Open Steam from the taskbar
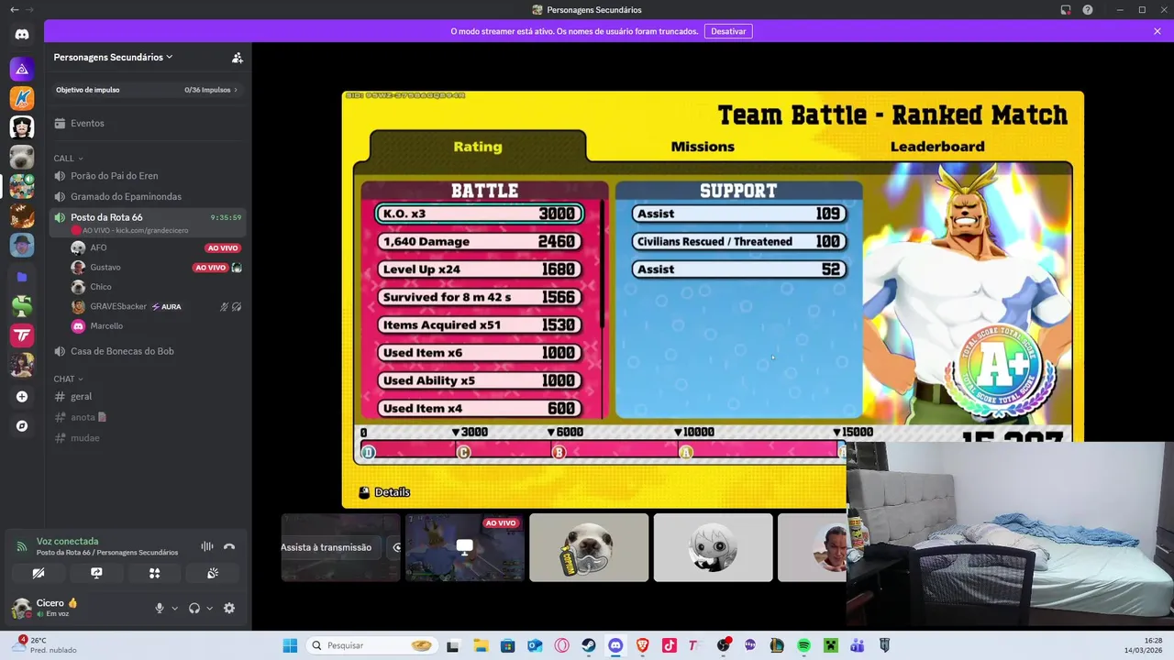1174x660 pixels. [589, 645]
